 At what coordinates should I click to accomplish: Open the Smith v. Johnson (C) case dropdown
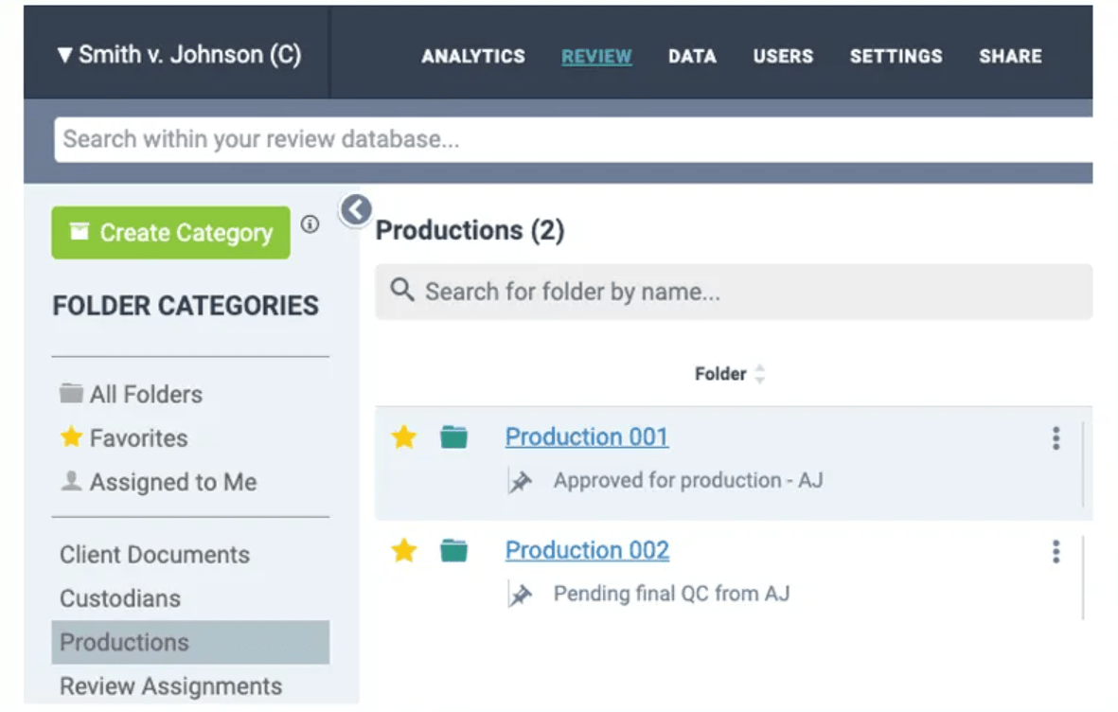click(x=180, y=54)
